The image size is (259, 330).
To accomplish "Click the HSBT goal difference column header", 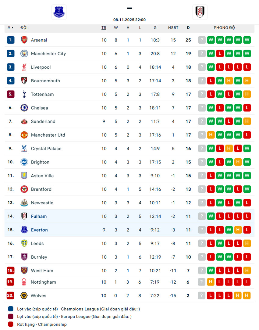I will [x=173, y=28].
